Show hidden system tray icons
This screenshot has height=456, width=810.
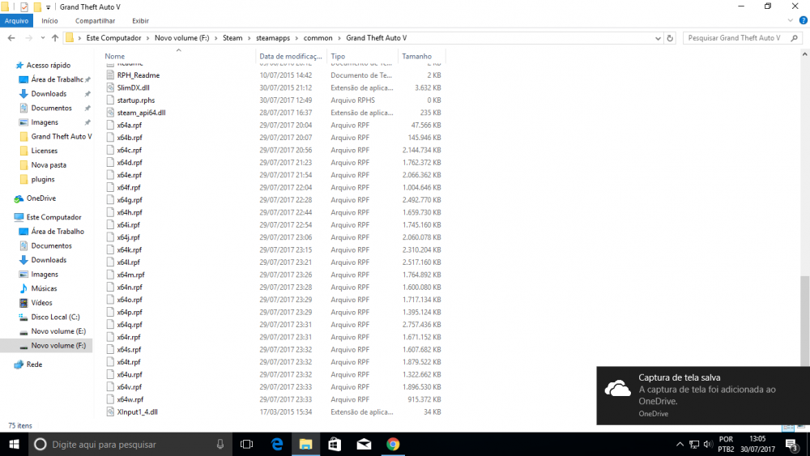tap(680, 444)
